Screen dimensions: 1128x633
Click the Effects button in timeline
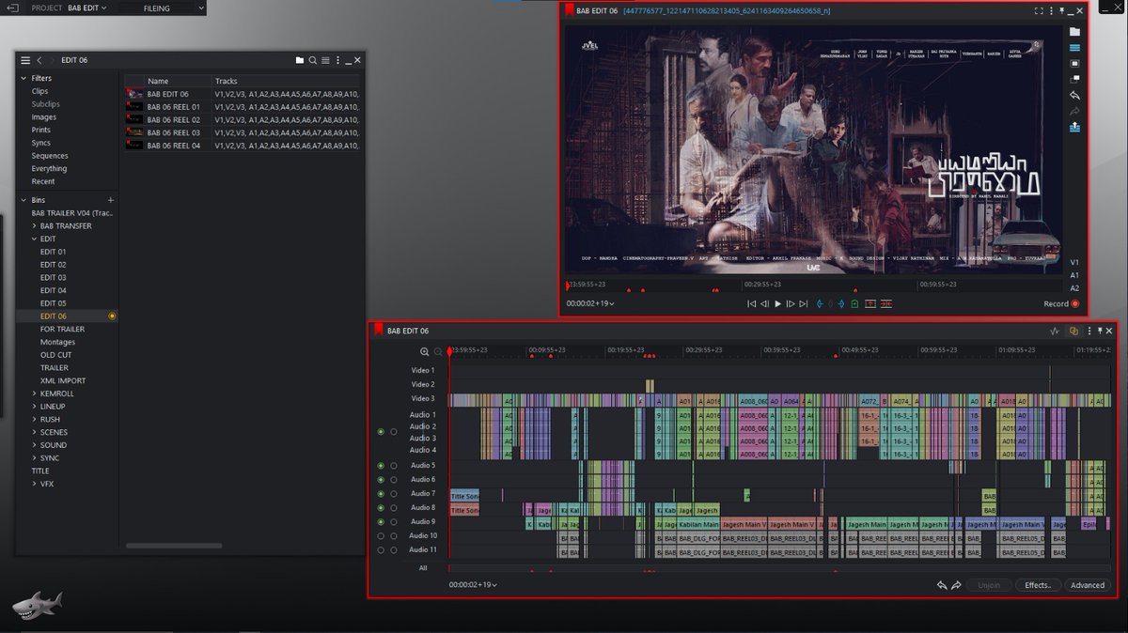pyautogui.click(x=1038, y=585)
